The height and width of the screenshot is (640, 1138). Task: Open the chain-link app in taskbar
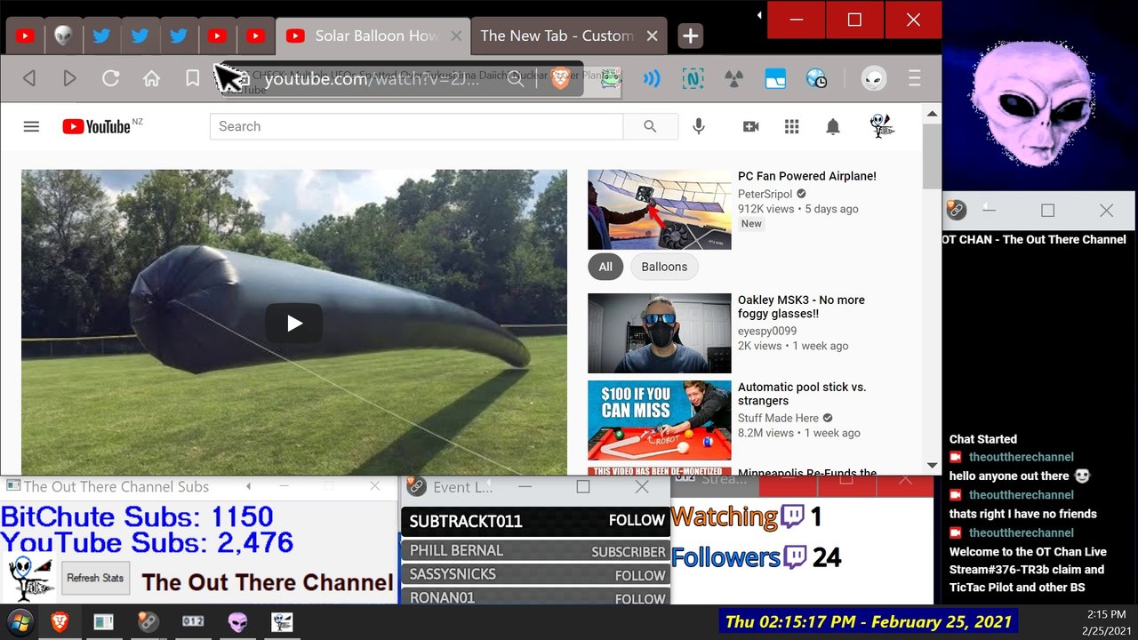tap(148, 622)
